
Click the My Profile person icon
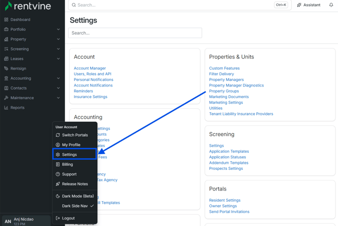pos(58,145)
